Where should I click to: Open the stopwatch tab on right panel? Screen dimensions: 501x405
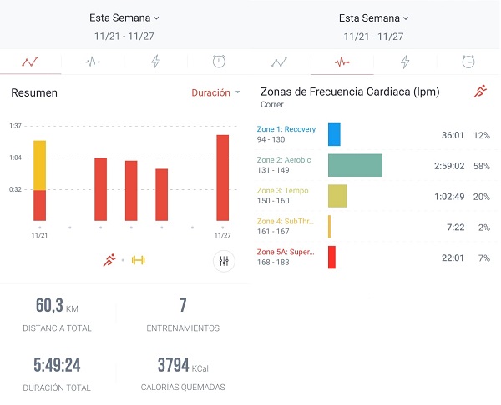(468, 62)
